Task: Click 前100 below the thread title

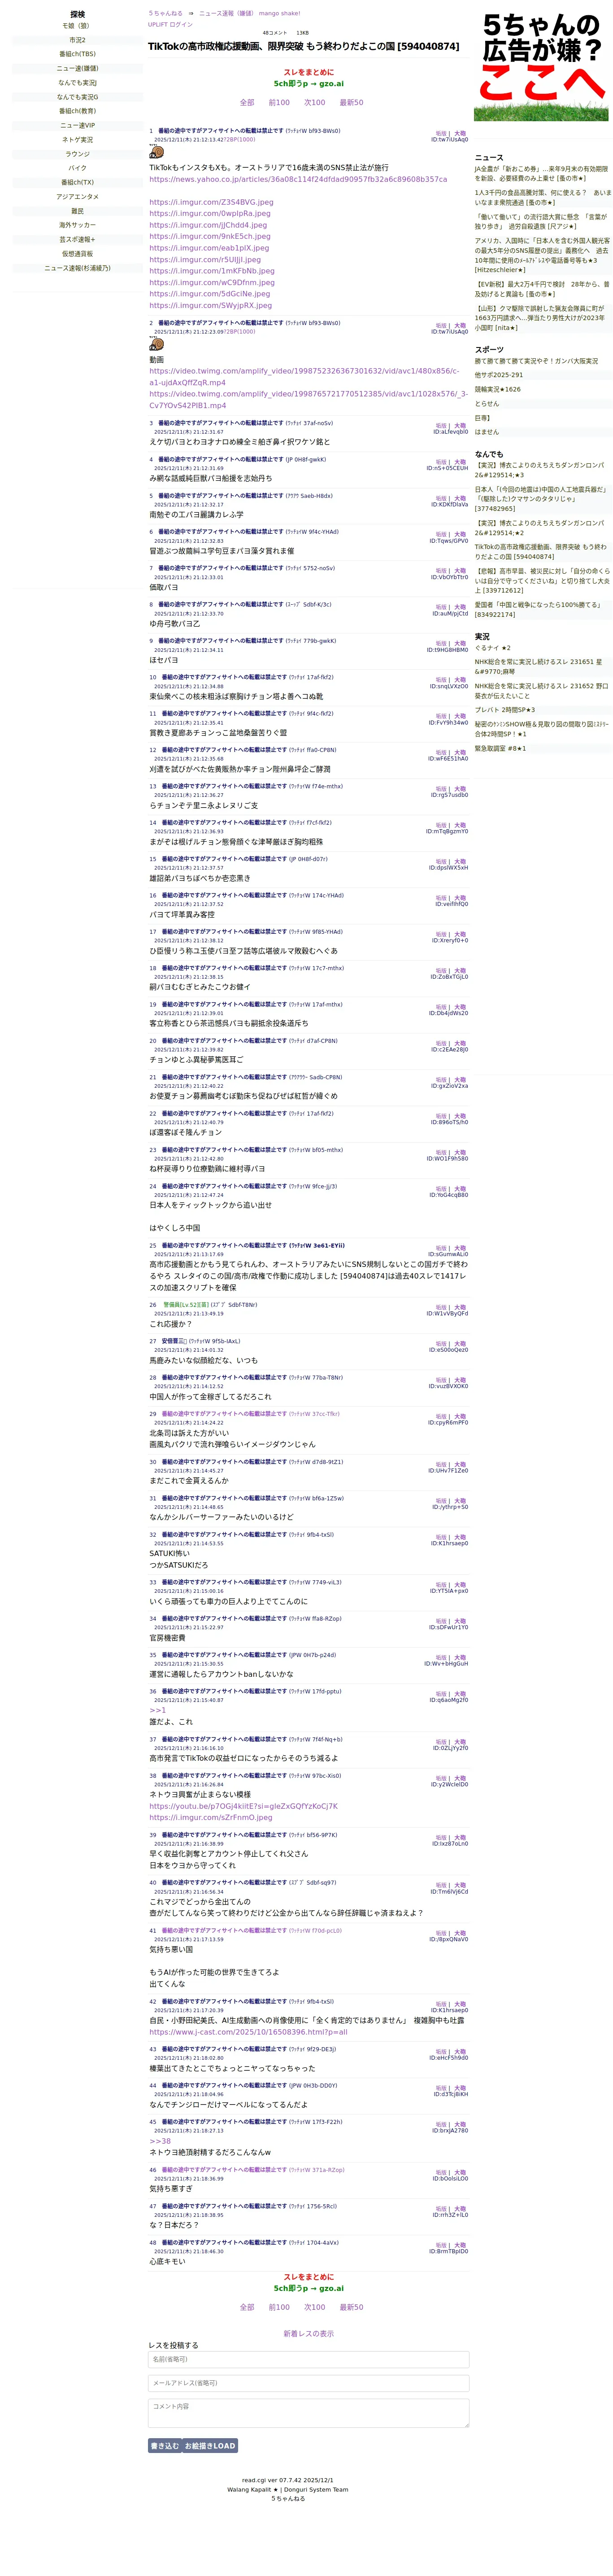Action: click(x=278, y=103)
